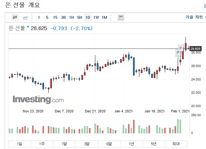206x149 pixels.
Task: Set chart range to 최대
Action: (x=176, y=144)
